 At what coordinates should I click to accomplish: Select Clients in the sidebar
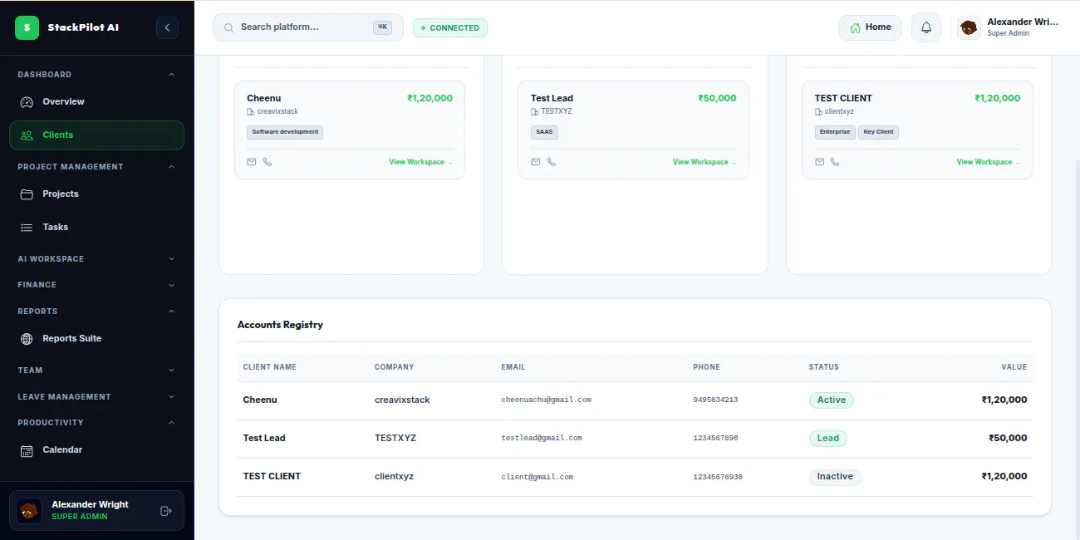click(x=96, y=135)
